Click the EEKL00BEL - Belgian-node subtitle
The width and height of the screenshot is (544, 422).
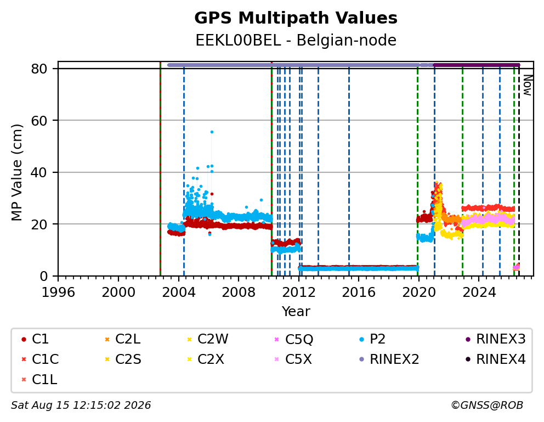296,40
